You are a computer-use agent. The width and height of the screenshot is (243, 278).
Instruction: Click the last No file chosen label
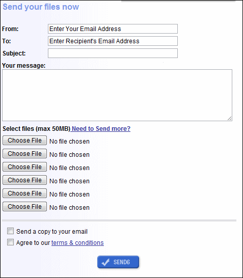(69, 208)
